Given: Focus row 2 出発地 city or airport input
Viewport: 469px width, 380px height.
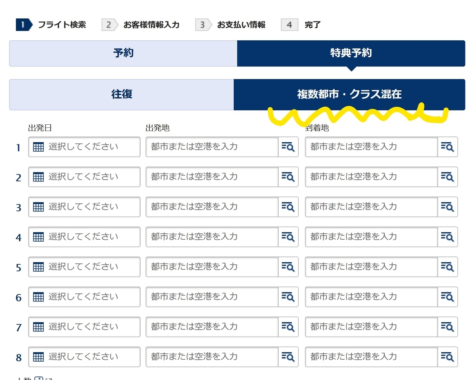Looking at the screenshot, I should click(212, 177).
